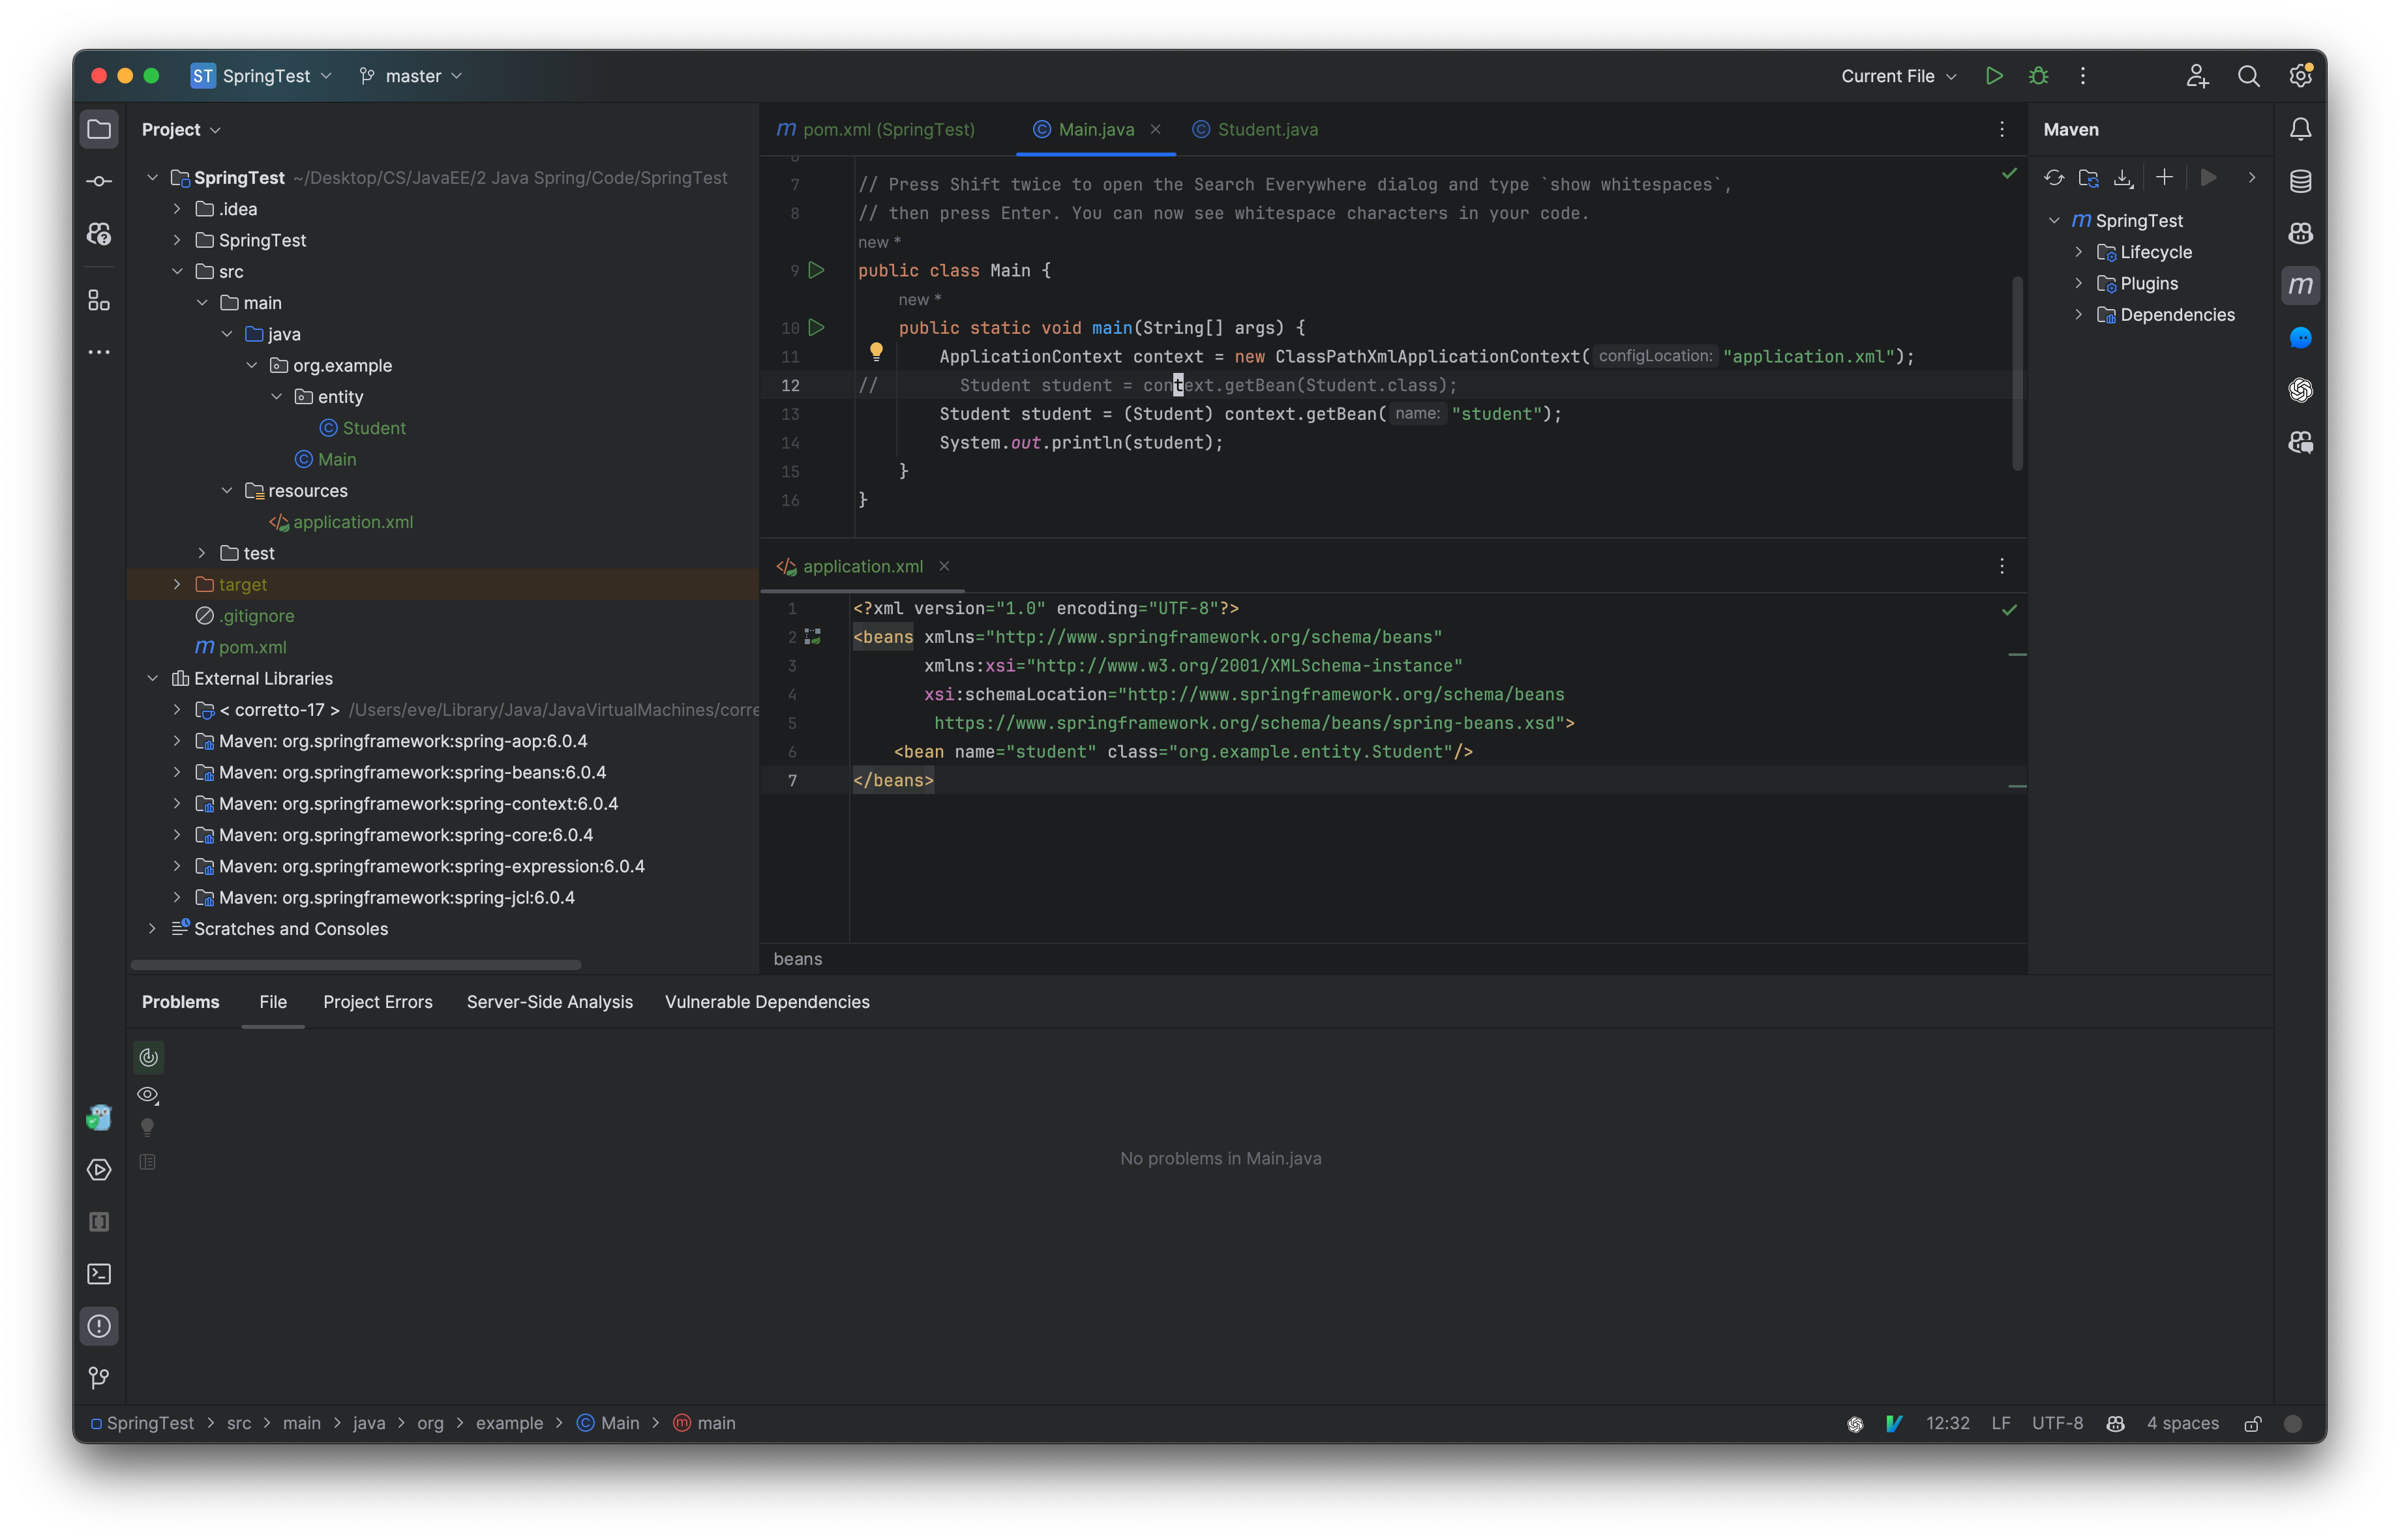Image resolution: width=2400 pixels, height=1540 pixels.
Task: Download Maven sources and documentation
Action: coord(2123,178)
